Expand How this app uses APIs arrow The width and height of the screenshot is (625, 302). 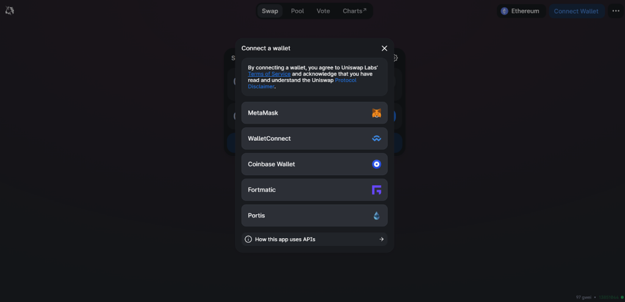coord(381,239)
